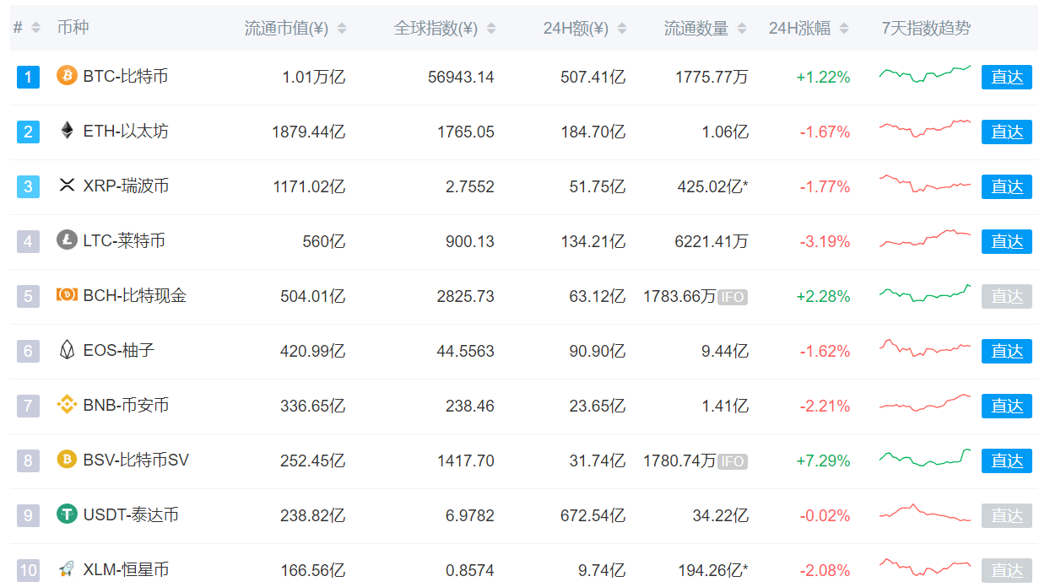1050x587 pixels.
Task: Click USDT 24H volume 672.54亿
Action: (x=593, y=516)
